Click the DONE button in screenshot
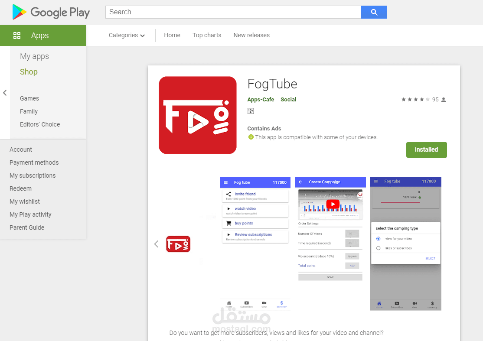 click(x=330, y=277)
